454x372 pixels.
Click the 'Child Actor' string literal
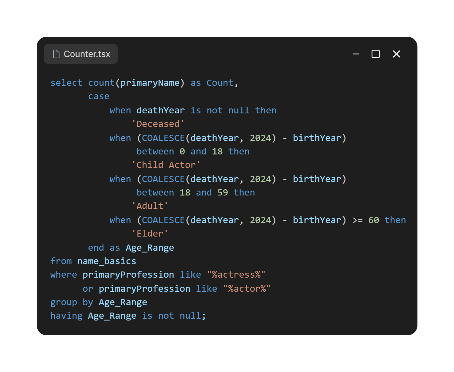[x=166, y=165]
